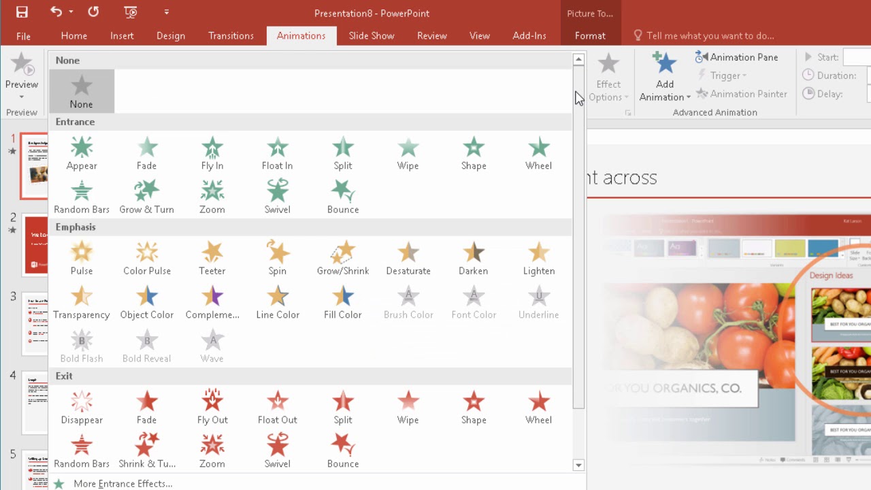Choose the Pulse emphasis animation
871x490 pixels.
82,259
